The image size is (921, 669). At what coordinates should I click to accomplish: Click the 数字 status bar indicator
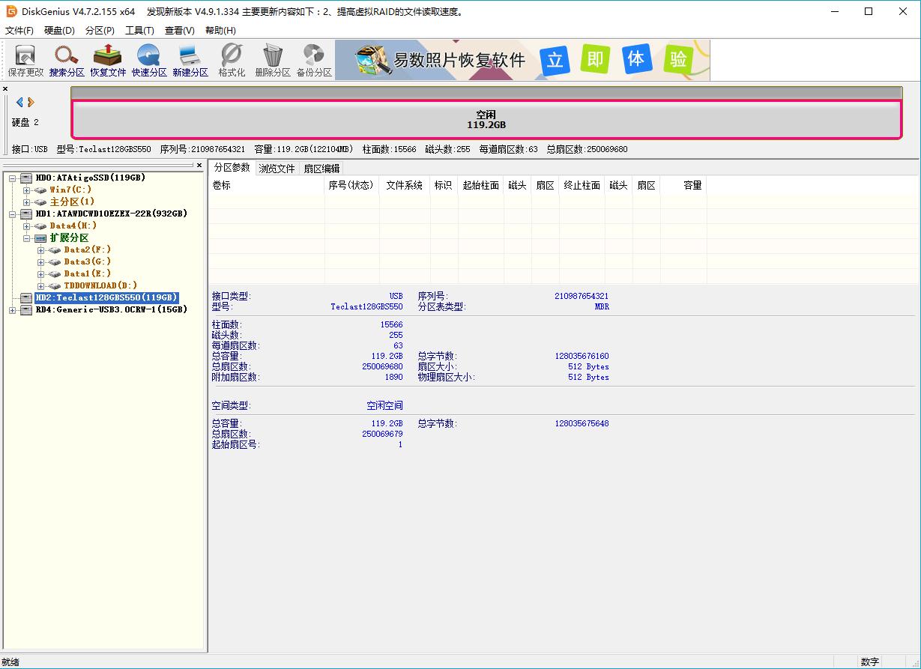870,662
